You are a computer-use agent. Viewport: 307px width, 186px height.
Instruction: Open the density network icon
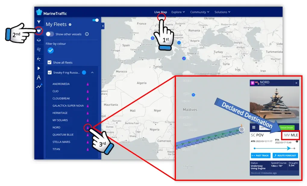pyautogui.click(x=39, y=59)
